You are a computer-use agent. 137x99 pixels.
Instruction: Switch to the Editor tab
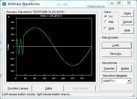click(x=49, y=88)
